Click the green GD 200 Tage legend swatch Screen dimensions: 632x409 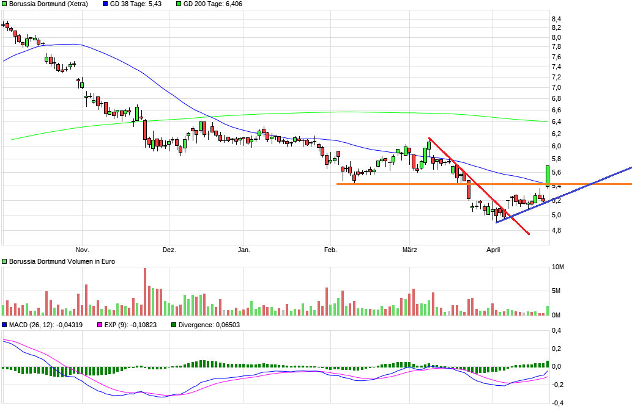pyautogui.click(x=179, y=4)
